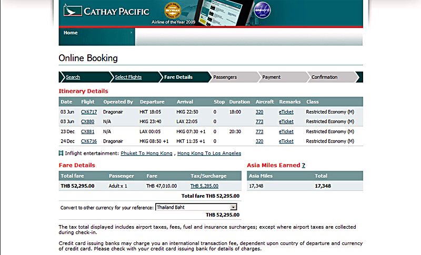Open flight CX6717 details
Viewport: 421px width, 255px height.
[x=89, y=112]
